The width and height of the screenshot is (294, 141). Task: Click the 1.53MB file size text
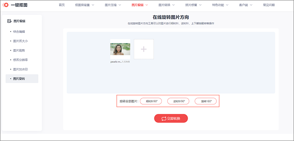point(126,62)
